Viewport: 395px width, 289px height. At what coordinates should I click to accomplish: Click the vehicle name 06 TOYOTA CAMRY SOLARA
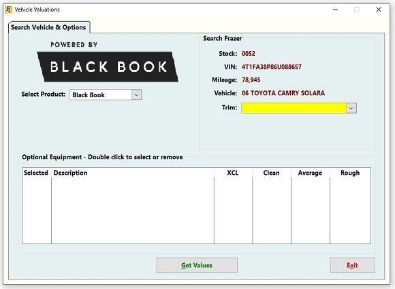click(283, 93)
